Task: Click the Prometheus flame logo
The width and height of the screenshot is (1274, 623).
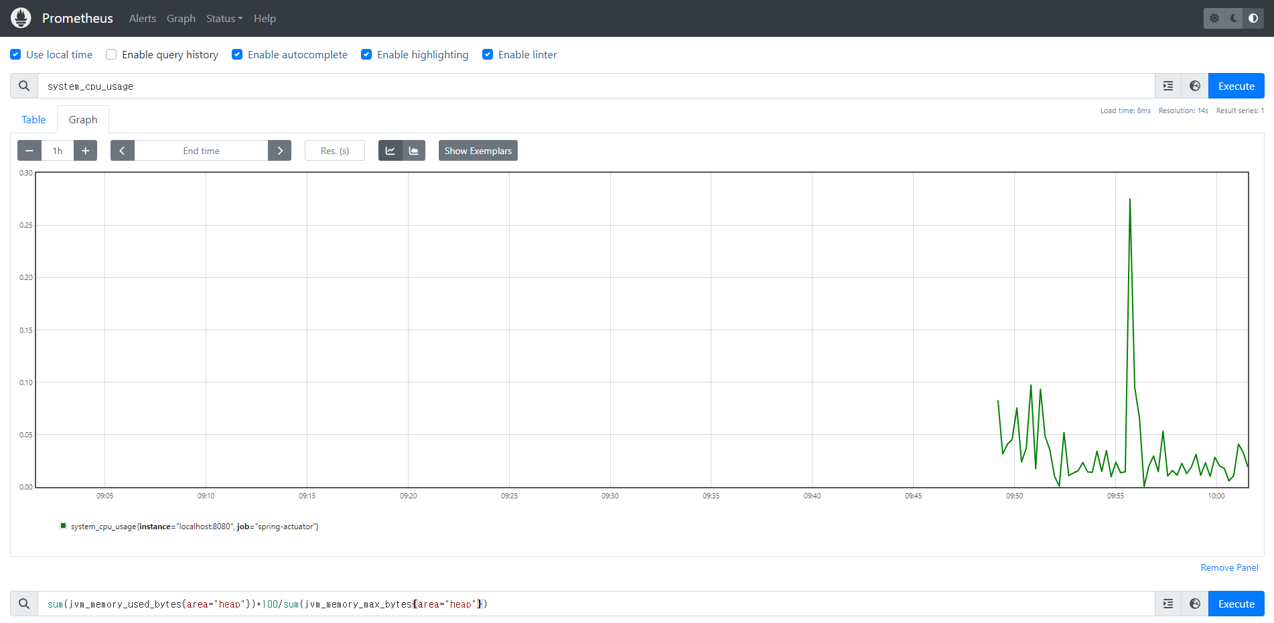Action: click(21, 18)
